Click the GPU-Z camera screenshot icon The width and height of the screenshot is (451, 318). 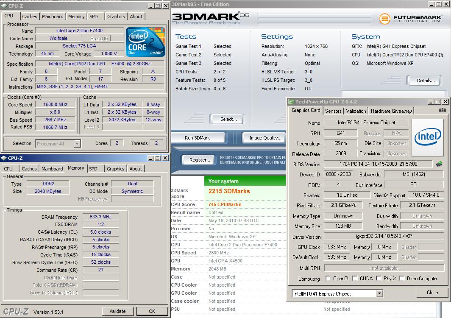[x=443, y=110]
